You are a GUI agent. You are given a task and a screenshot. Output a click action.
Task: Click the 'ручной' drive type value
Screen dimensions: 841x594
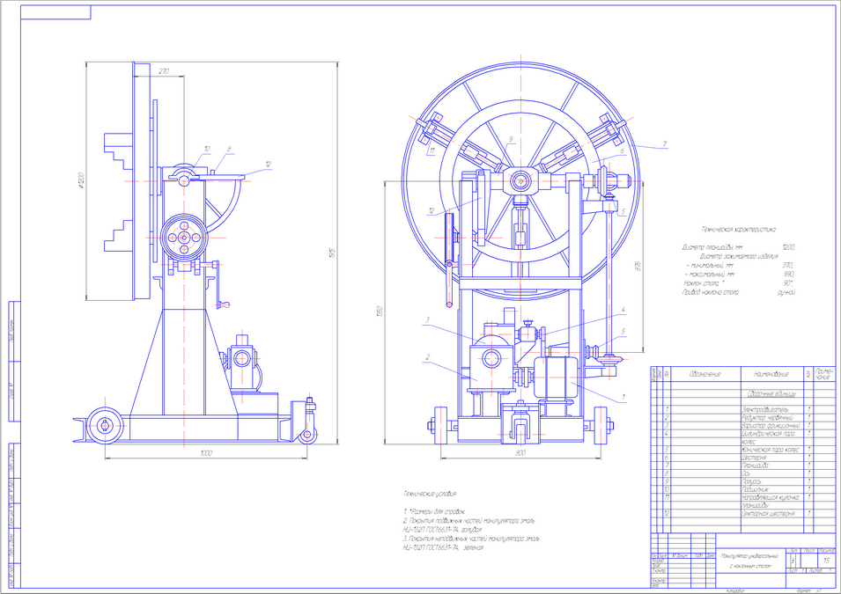[786, 292]
